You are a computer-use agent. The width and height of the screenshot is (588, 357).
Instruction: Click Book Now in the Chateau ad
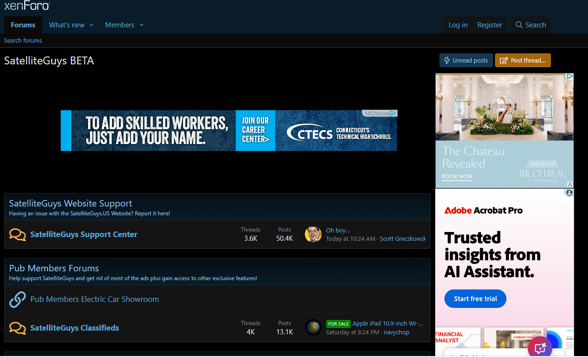point(457,176)
